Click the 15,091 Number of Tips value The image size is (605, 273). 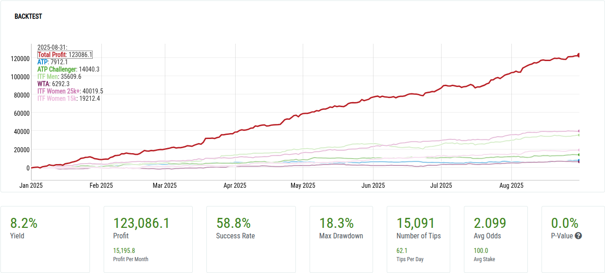tap(416, 223)
